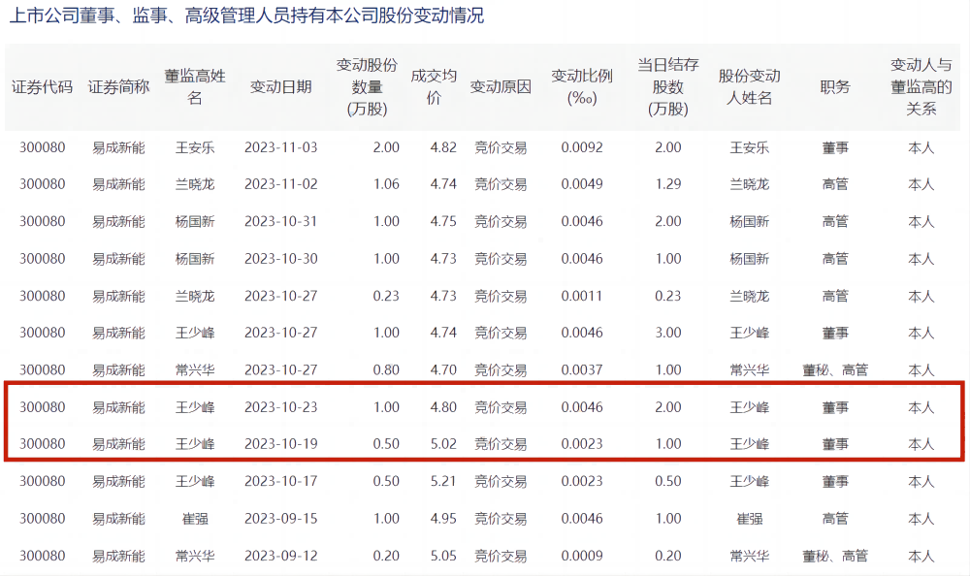Click 董秘、高管 in the 2023-09-12 row
The width and height of the screenshot is (970, 576).
coord(835,556)
